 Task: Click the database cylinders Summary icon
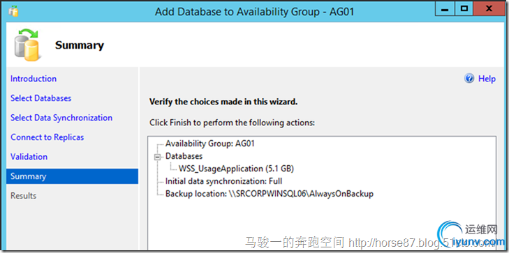point(27,45)
